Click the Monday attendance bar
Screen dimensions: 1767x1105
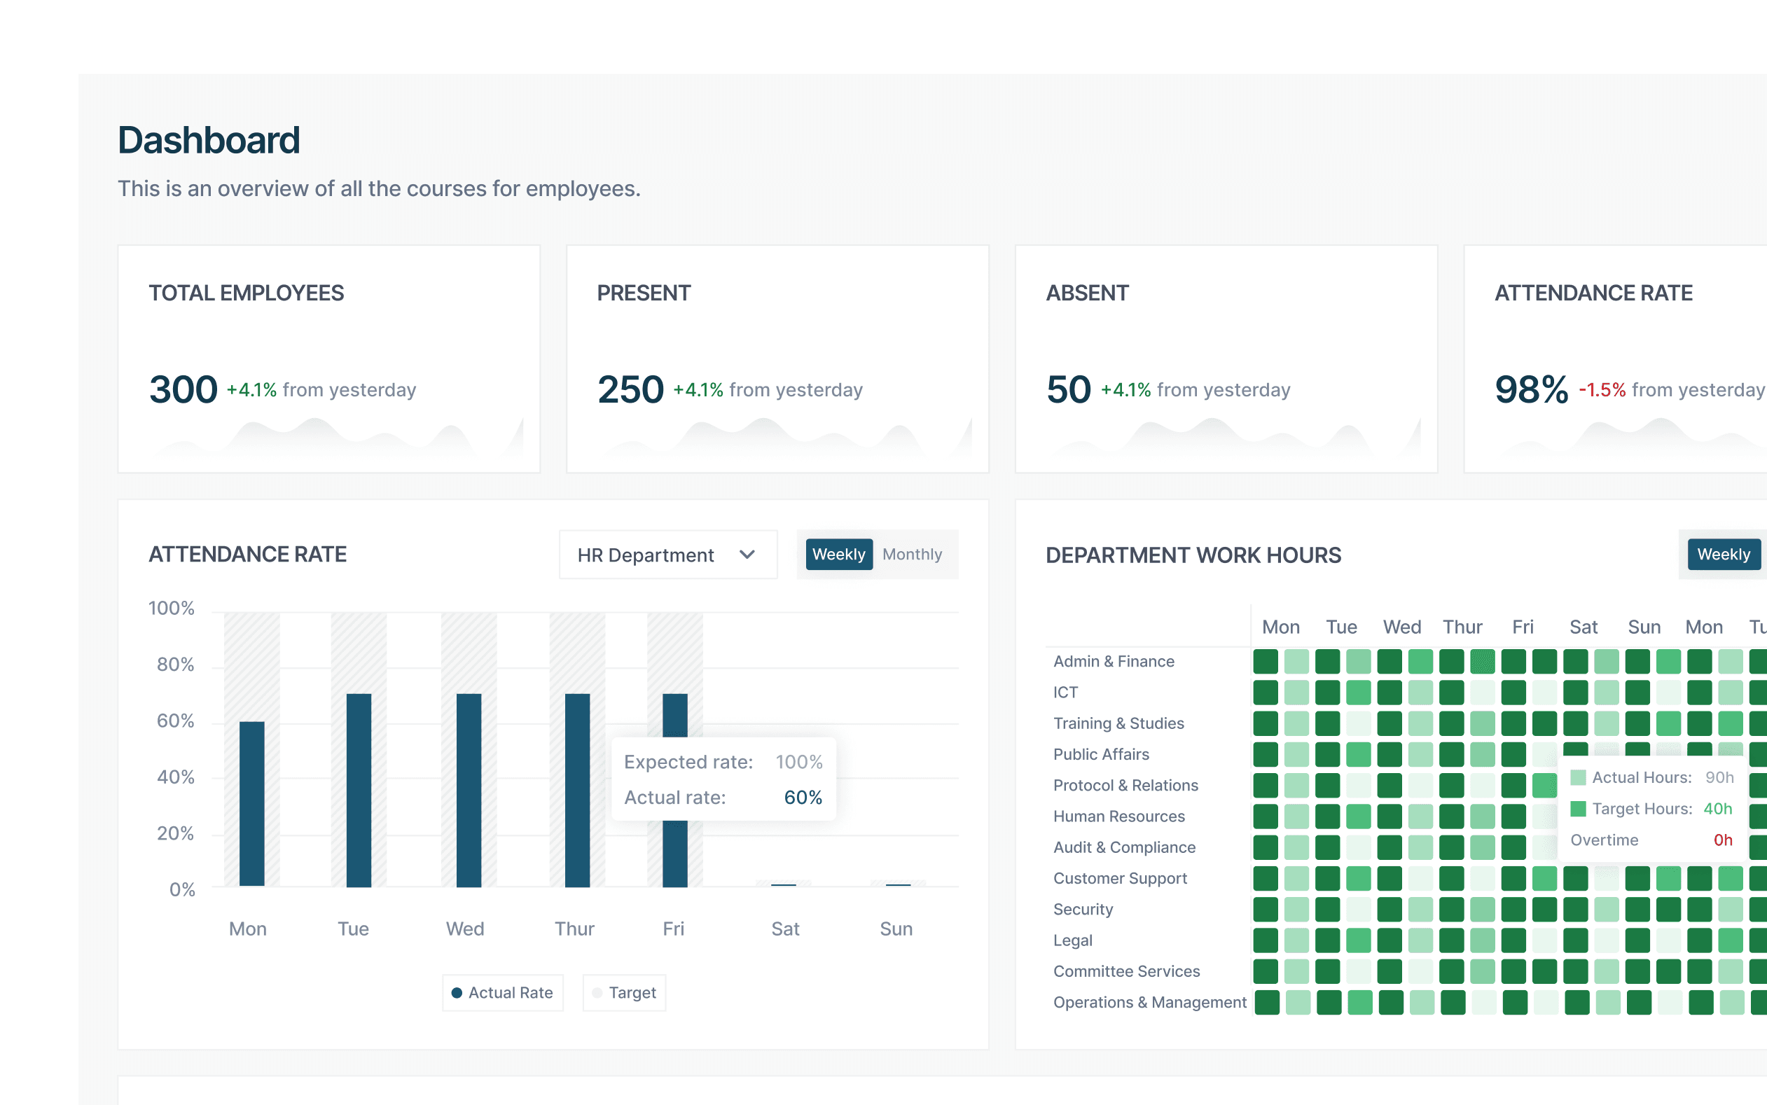[251, 804]
